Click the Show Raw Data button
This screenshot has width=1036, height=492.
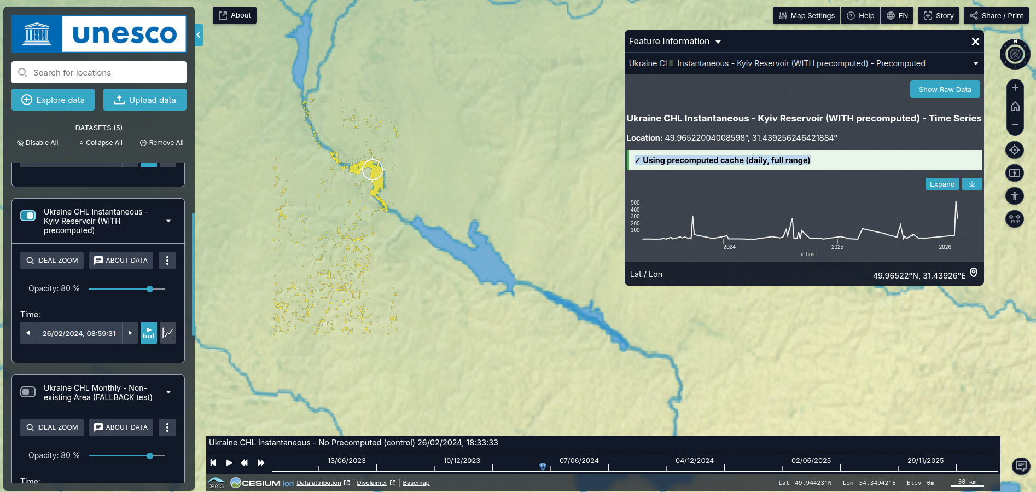click(x=945, y=90)
